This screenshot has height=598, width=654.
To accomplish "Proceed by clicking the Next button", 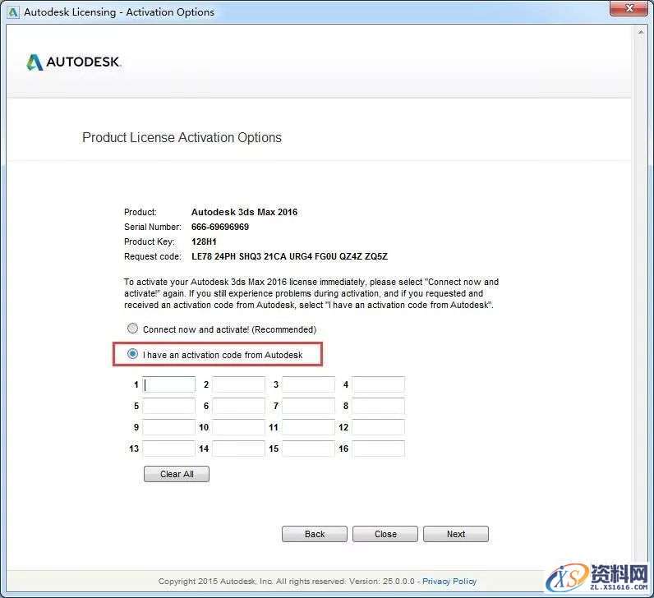I will point(455,534).
